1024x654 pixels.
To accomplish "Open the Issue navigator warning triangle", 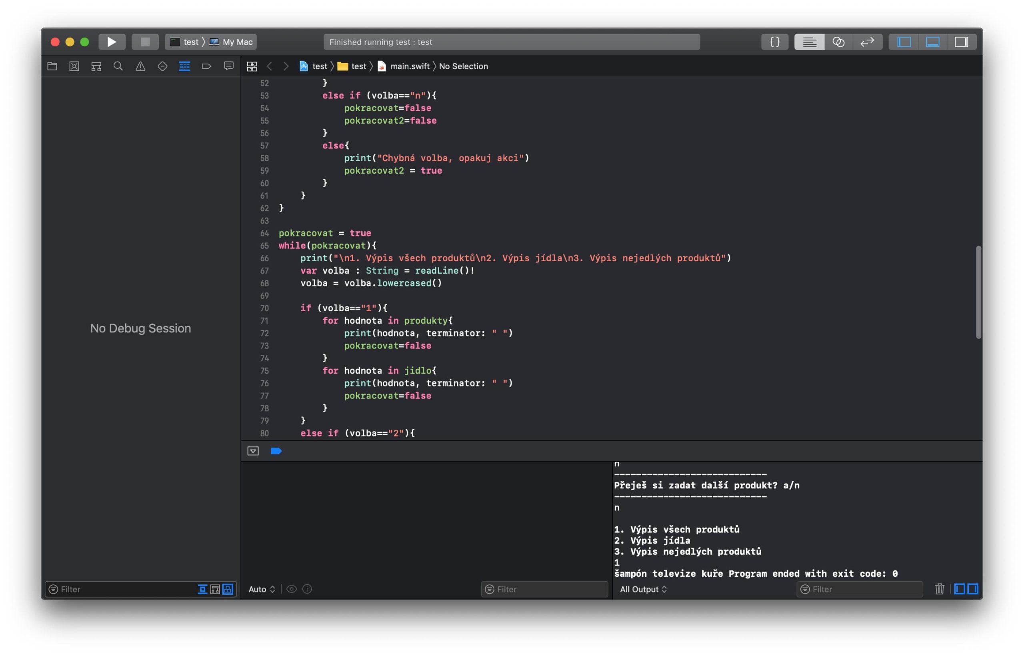I will [x=140, y=66].
